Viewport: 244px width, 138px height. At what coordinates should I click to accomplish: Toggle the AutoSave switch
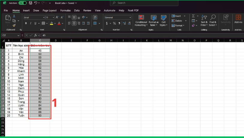pos(22,3)
